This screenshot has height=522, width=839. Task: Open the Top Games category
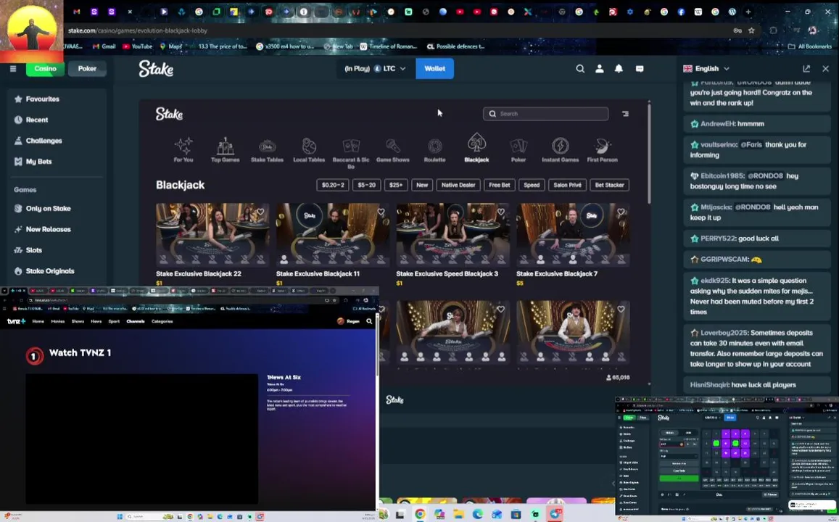click(x=225, y=150)
